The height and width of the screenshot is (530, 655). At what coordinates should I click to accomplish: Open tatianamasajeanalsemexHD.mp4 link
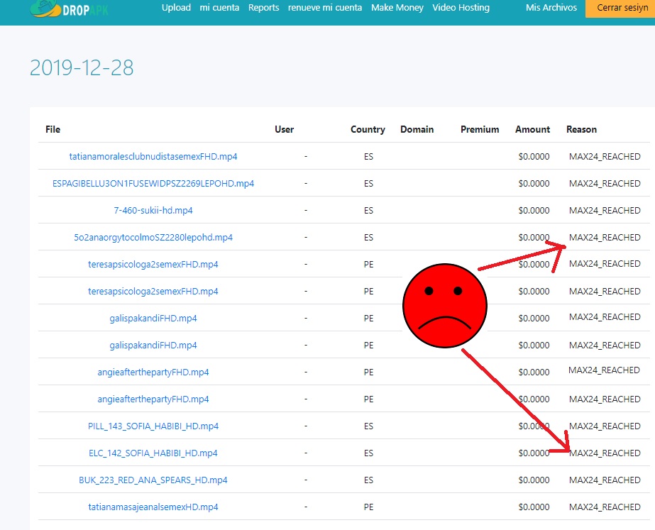tap(153, 507)
